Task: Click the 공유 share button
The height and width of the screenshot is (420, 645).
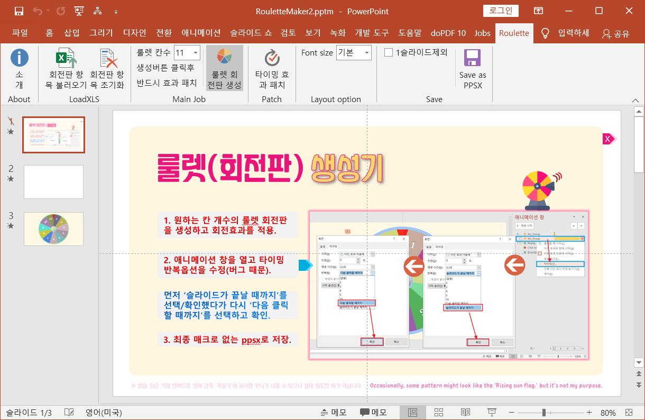Action: [x=616, y=33]
